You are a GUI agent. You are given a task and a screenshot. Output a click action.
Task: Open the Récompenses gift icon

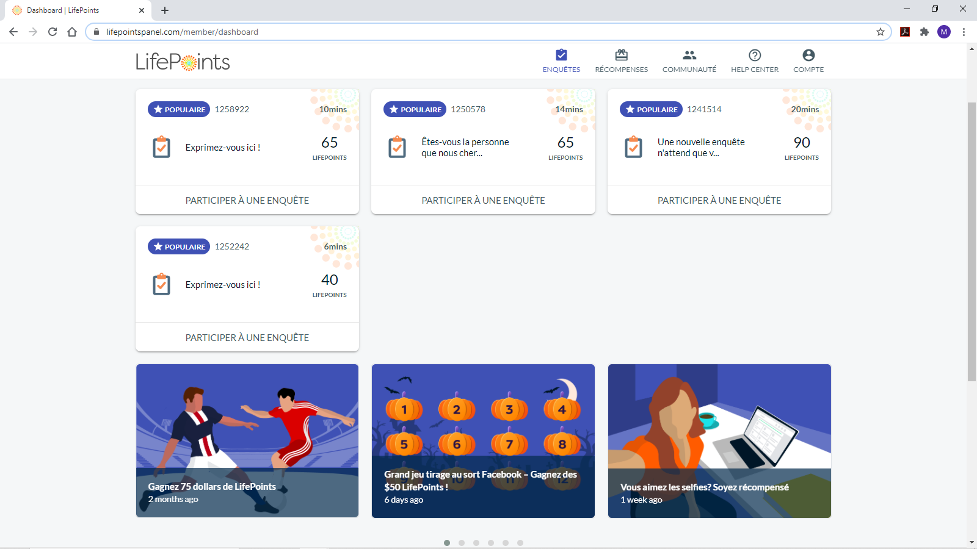pyautogui.click(x=621, y=55)
